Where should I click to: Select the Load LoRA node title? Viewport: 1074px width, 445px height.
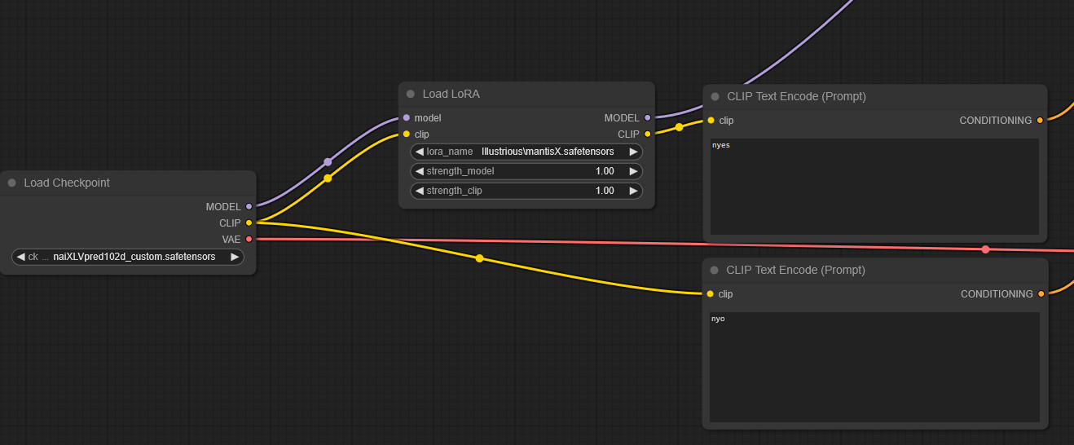[451, 94]
